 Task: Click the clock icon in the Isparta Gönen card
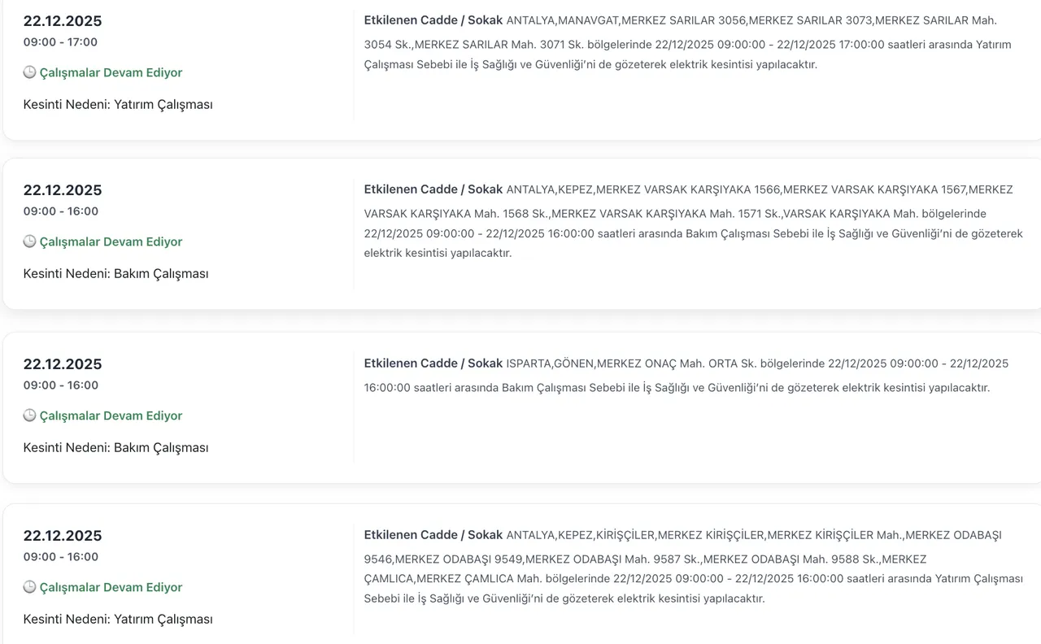click(29, 416)
